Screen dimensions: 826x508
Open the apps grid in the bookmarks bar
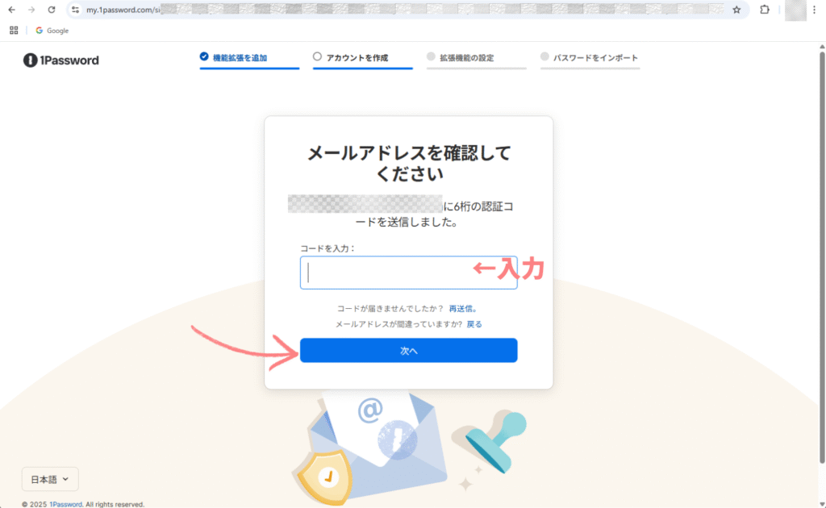14,31
